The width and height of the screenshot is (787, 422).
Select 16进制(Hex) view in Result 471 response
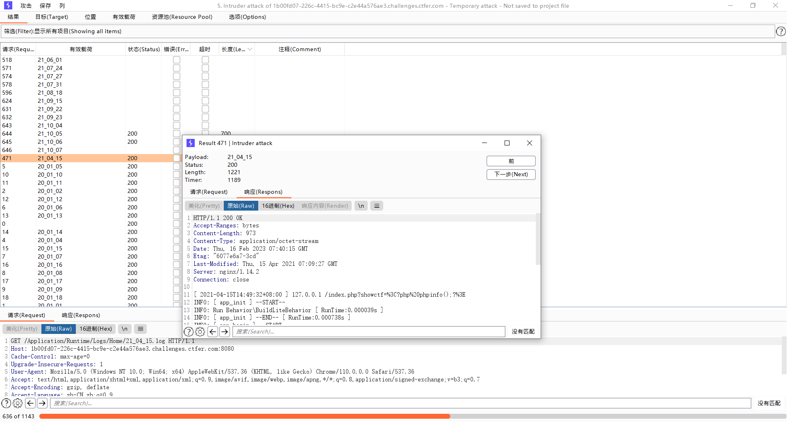(278, 206)
